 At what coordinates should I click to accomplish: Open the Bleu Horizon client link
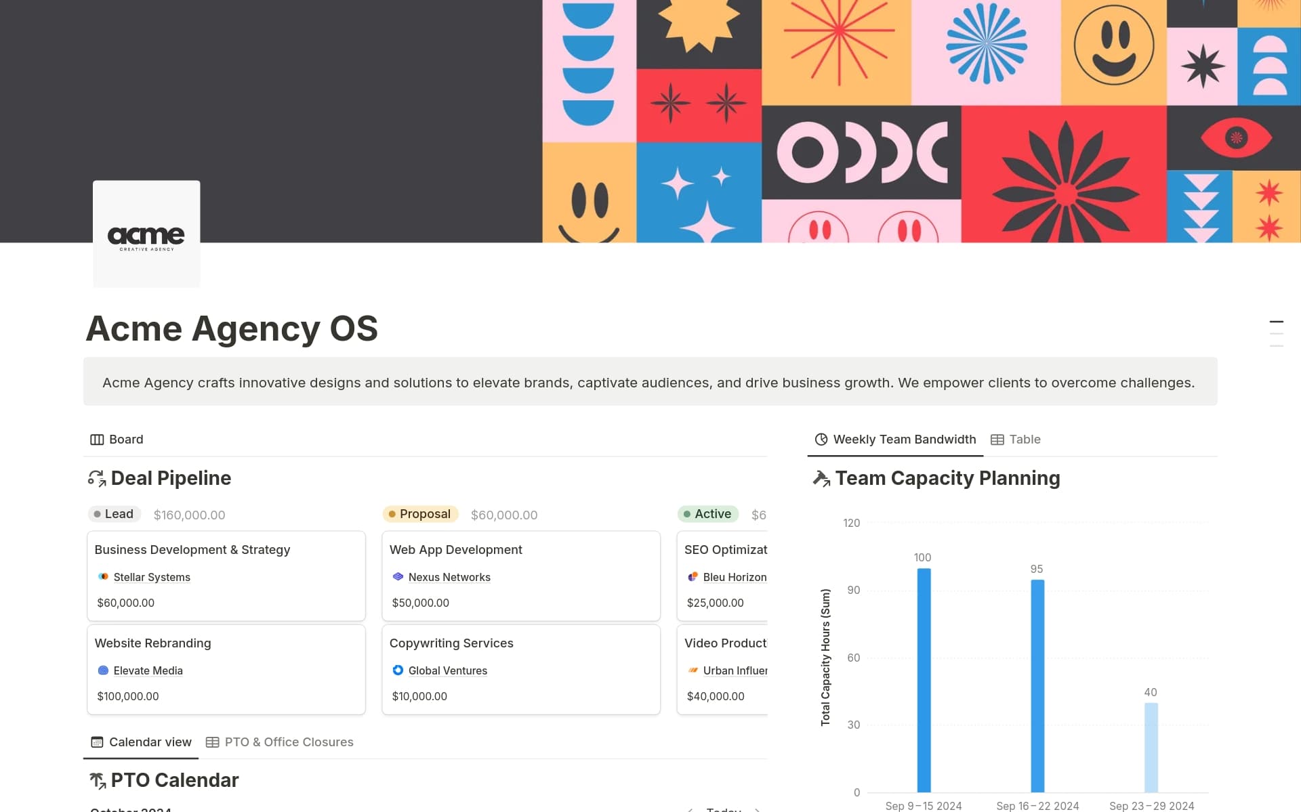click(x=735, y=577)
